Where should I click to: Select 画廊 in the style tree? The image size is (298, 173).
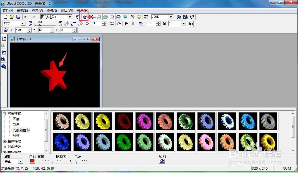coord(16,119)
